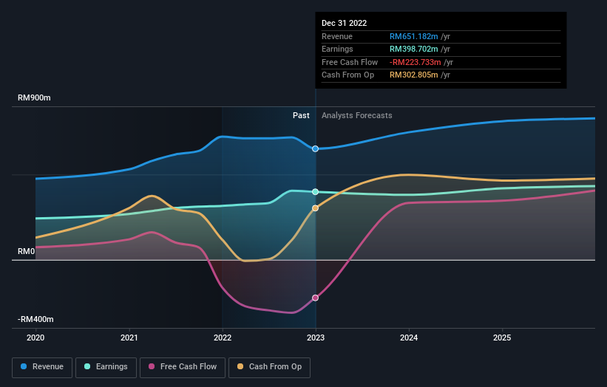Click the teal Earnings data point marker
This screenshot has height=387, width=607.
coord(316,192)
